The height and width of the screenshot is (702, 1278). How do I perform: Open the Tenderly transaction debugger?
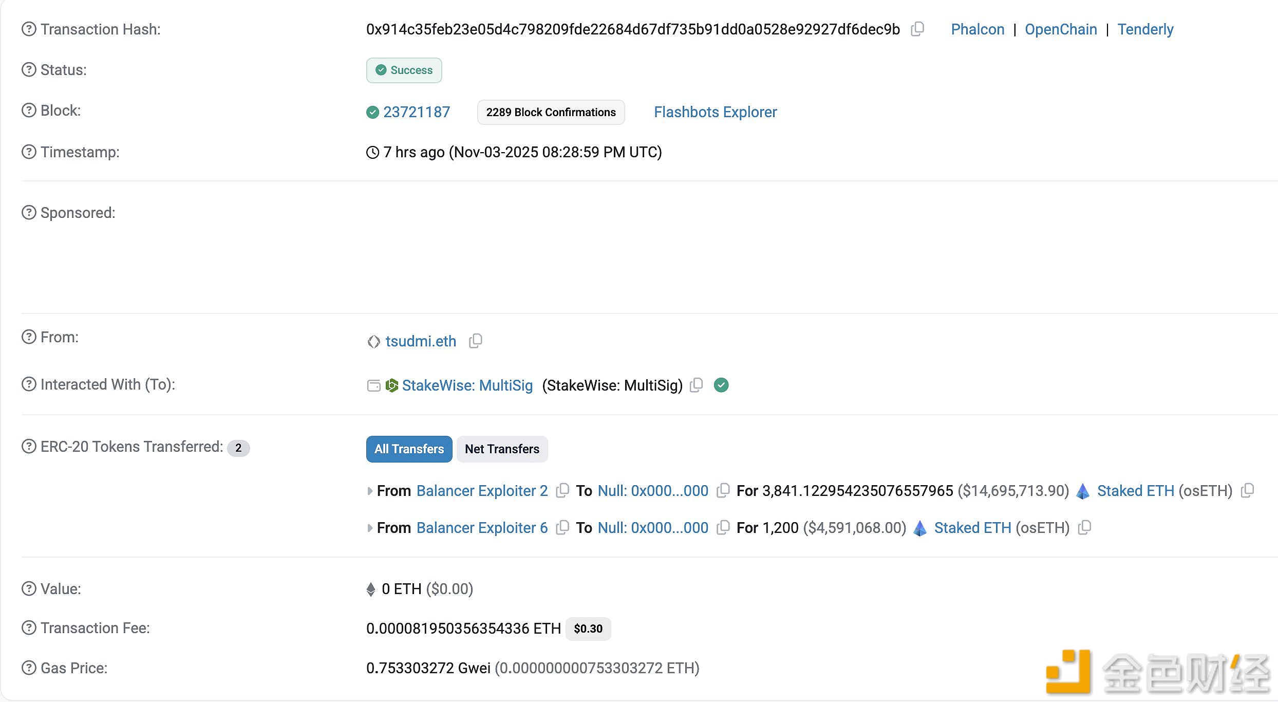click(x=1145, y=29)
